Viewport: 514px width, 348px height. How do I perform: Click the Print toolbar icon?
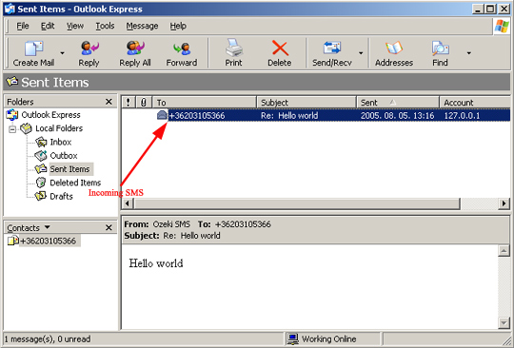coord(234,48)
